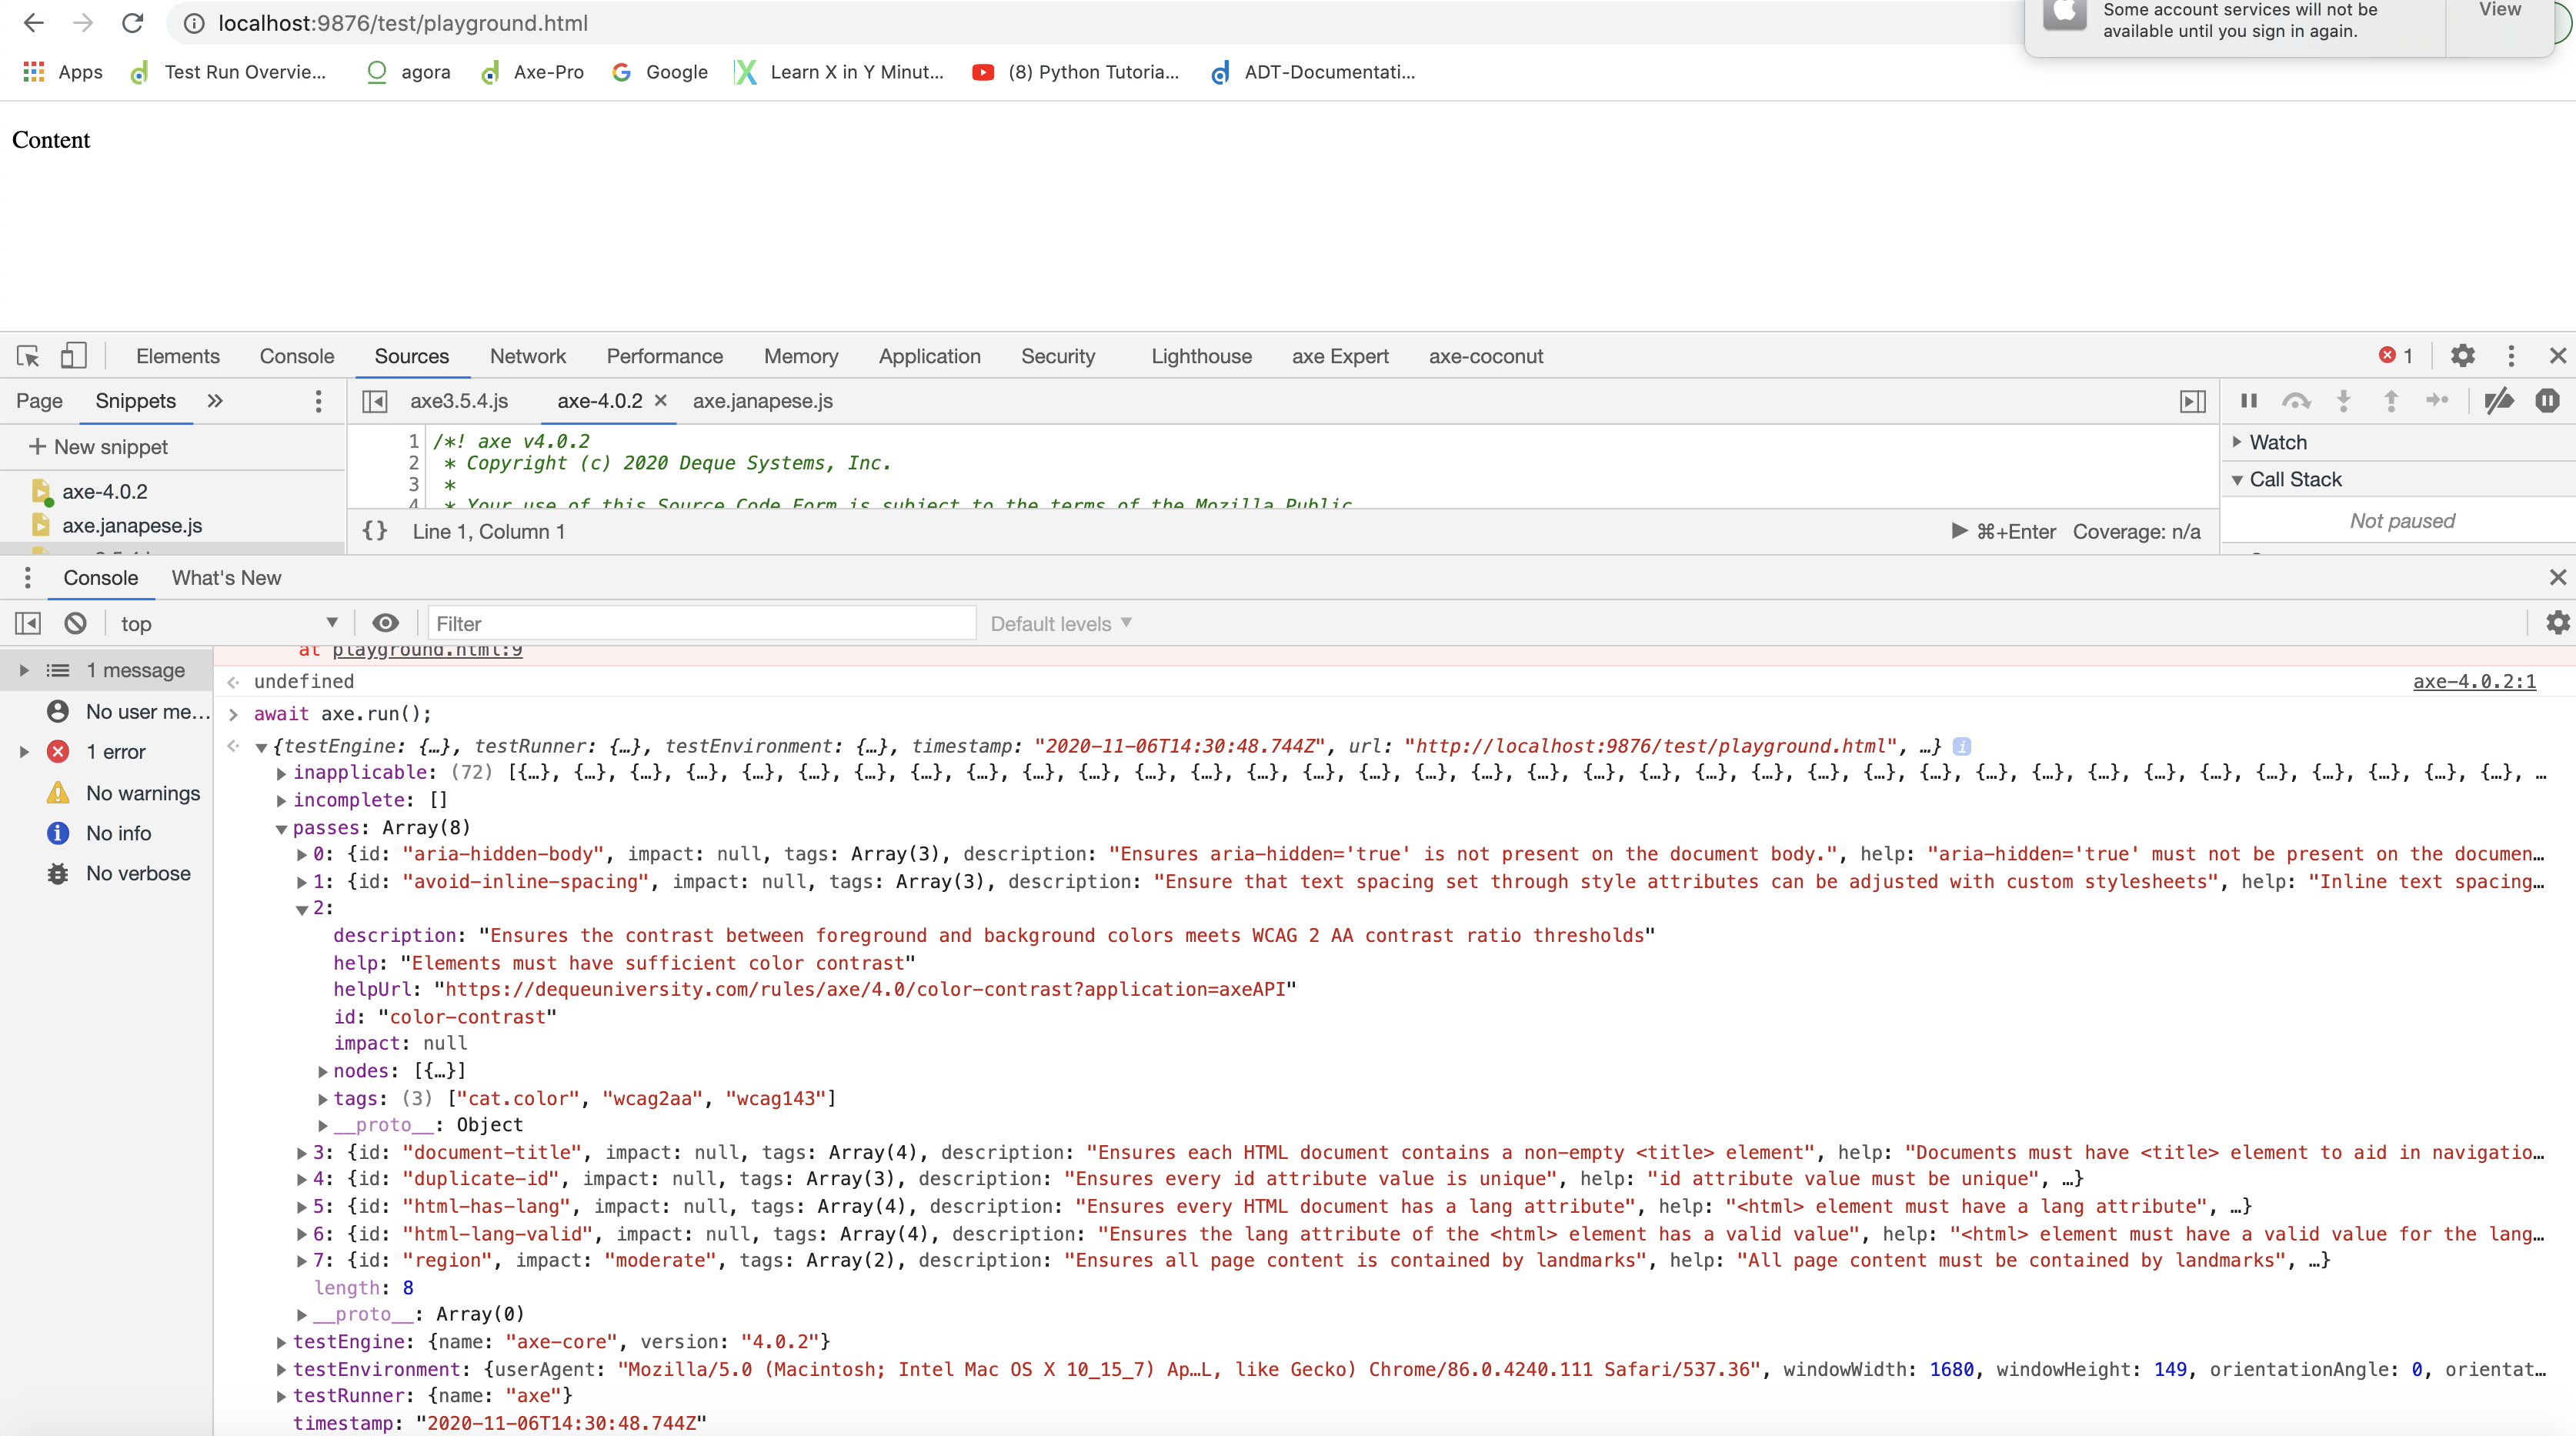Clear the console using the clear icon
This screenshot has height=1436, width=2576.
[76, 622]
